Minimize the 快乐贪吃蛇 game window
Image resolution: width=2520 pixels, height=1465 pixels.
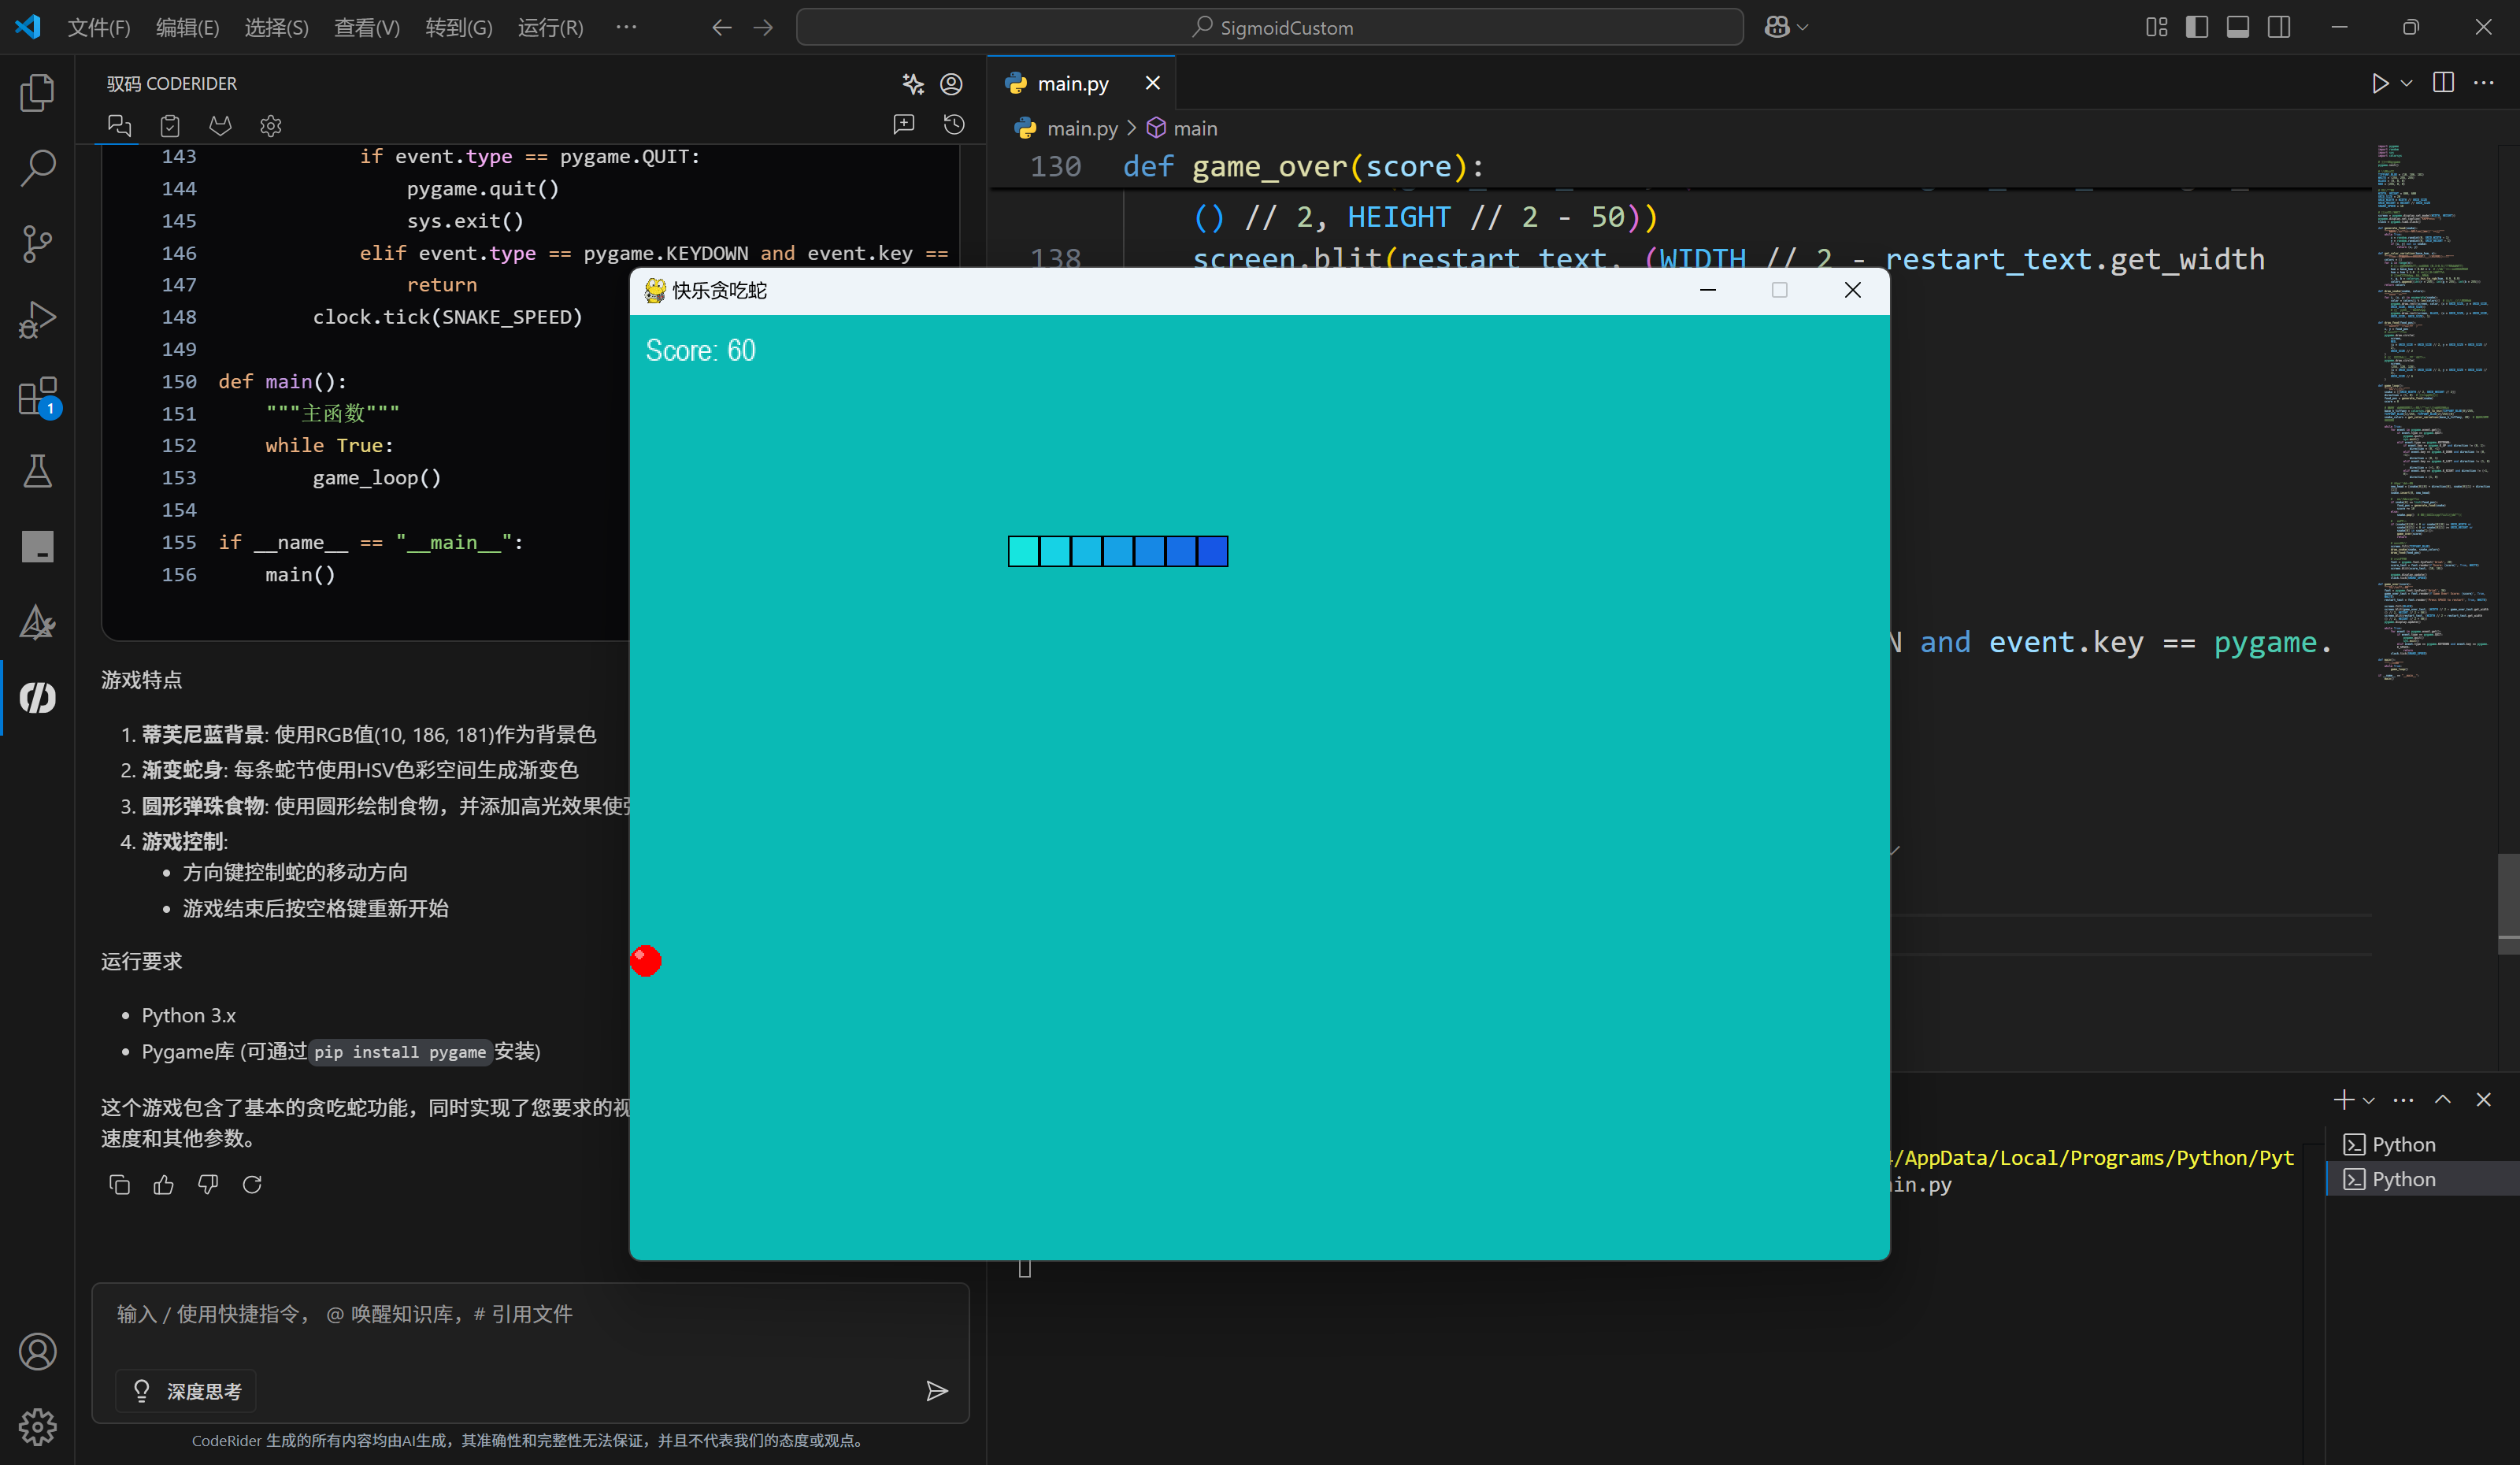1708,290
